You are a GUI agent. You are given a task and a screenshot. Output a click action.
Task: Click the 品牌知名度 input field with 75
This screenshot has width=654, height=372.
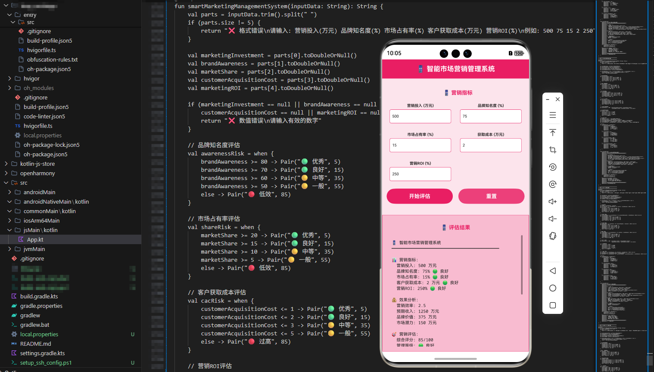point(491,116)
